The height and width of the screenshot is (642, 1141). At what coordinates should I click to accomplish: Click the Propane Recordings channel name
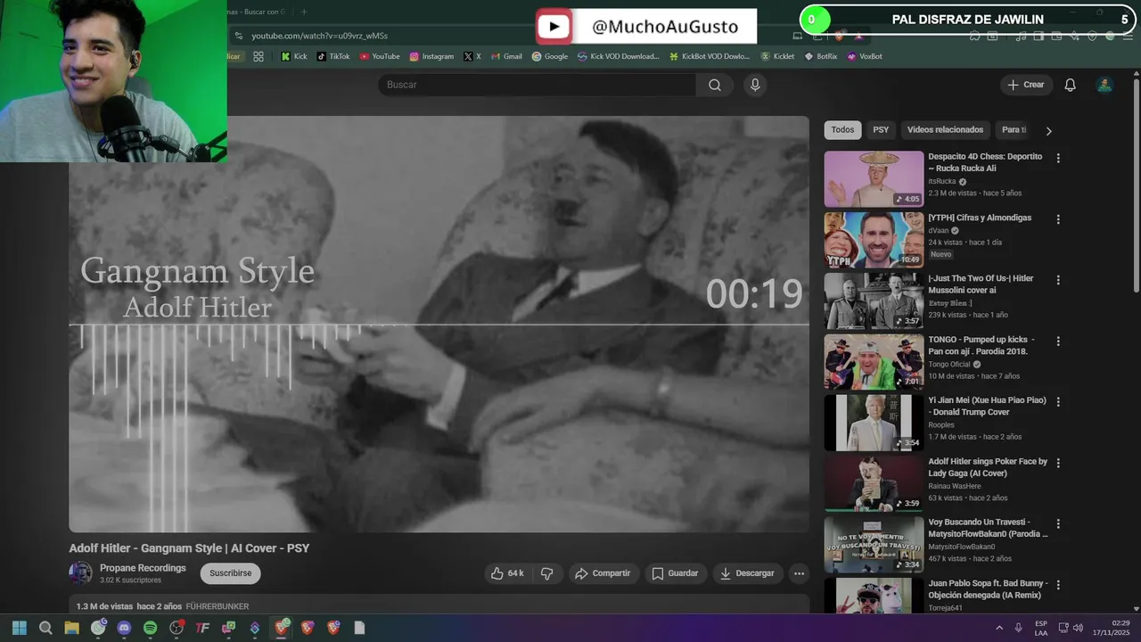143,568
